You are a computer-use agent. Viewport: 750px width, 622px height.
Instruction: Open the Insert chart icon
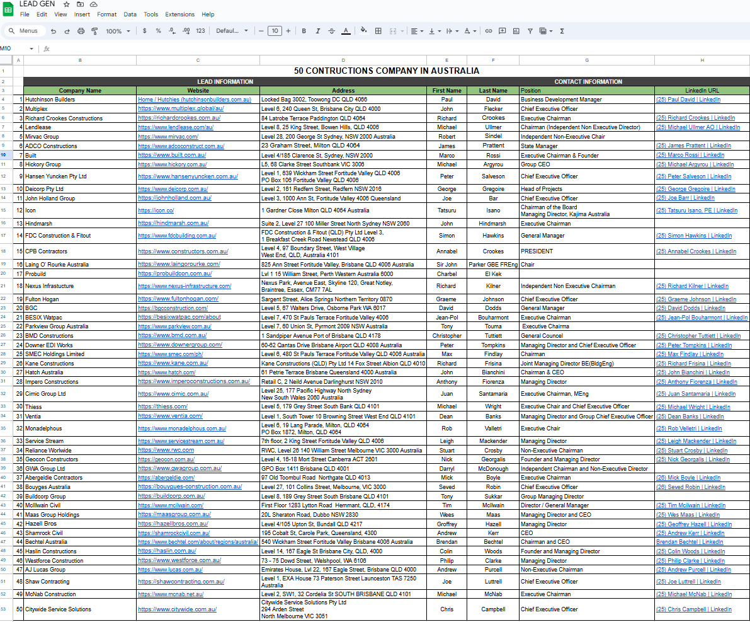516,30
